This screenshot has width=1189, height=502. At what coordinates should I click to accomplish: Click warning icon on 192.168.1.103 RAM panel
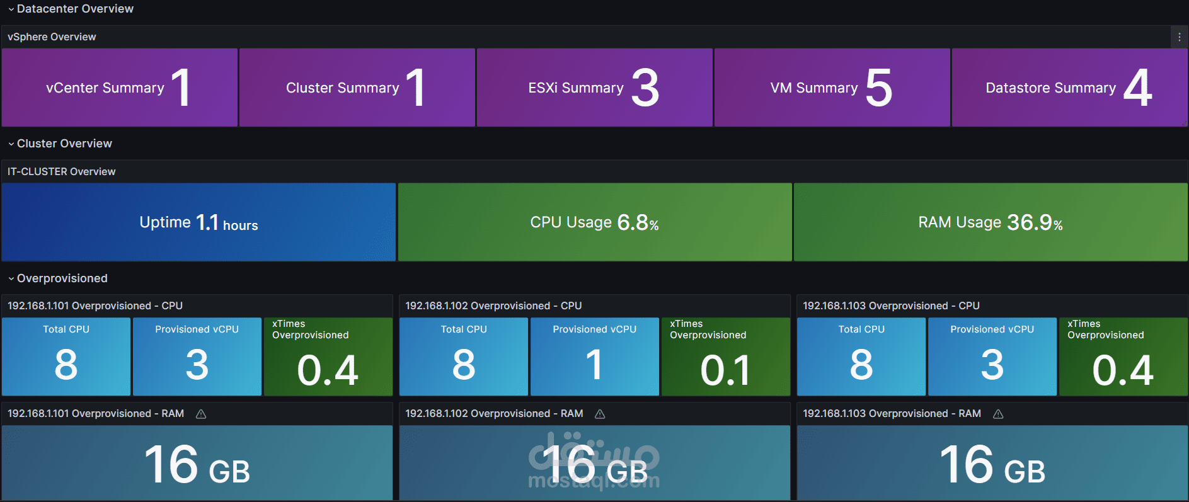[x=998, y=414]
